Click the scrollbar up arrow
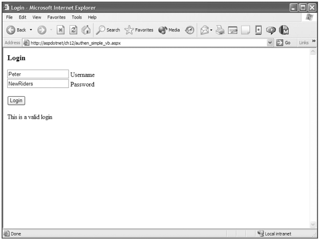The image size is (320, 240). (x=313, y=51)
